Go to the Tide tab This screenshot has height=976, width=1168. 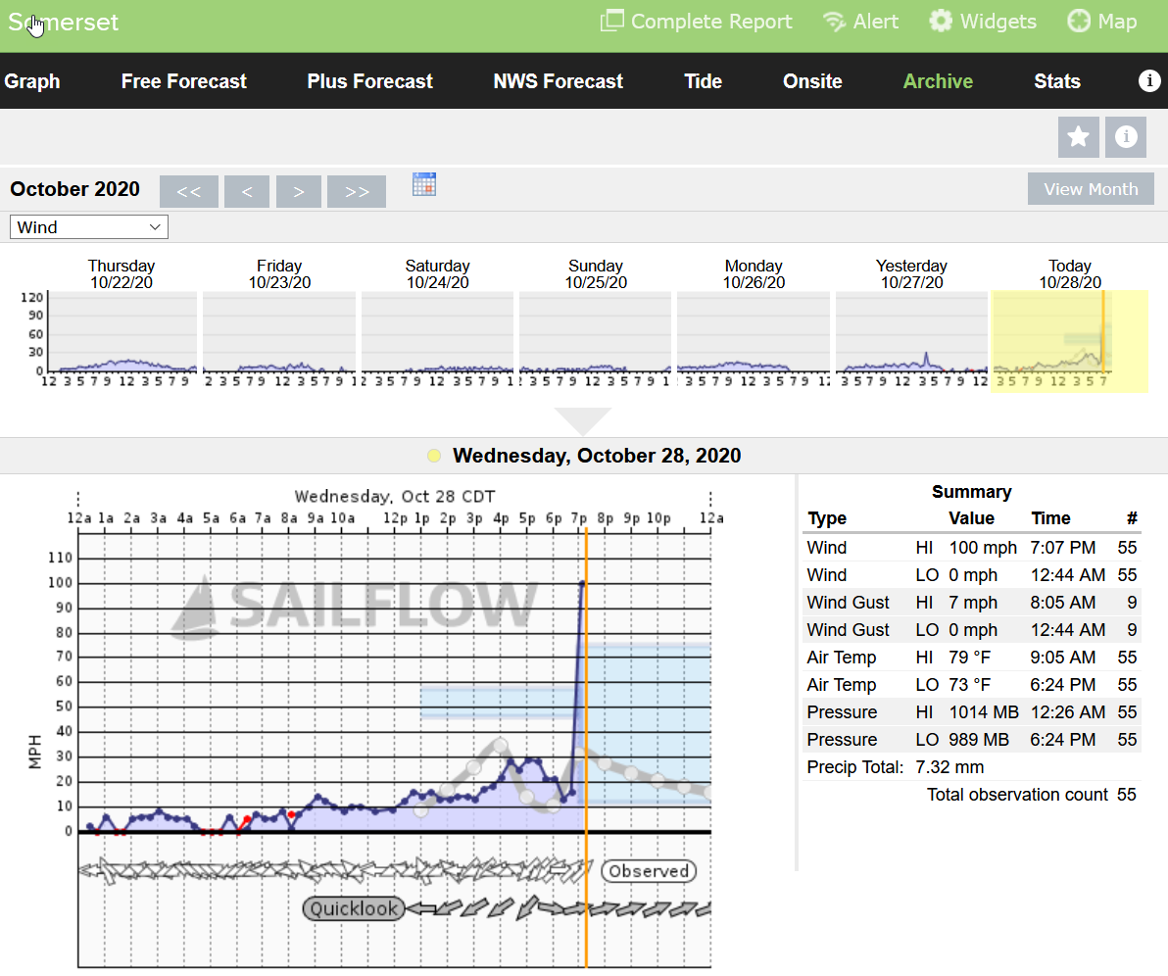click(x=704, y=81)
